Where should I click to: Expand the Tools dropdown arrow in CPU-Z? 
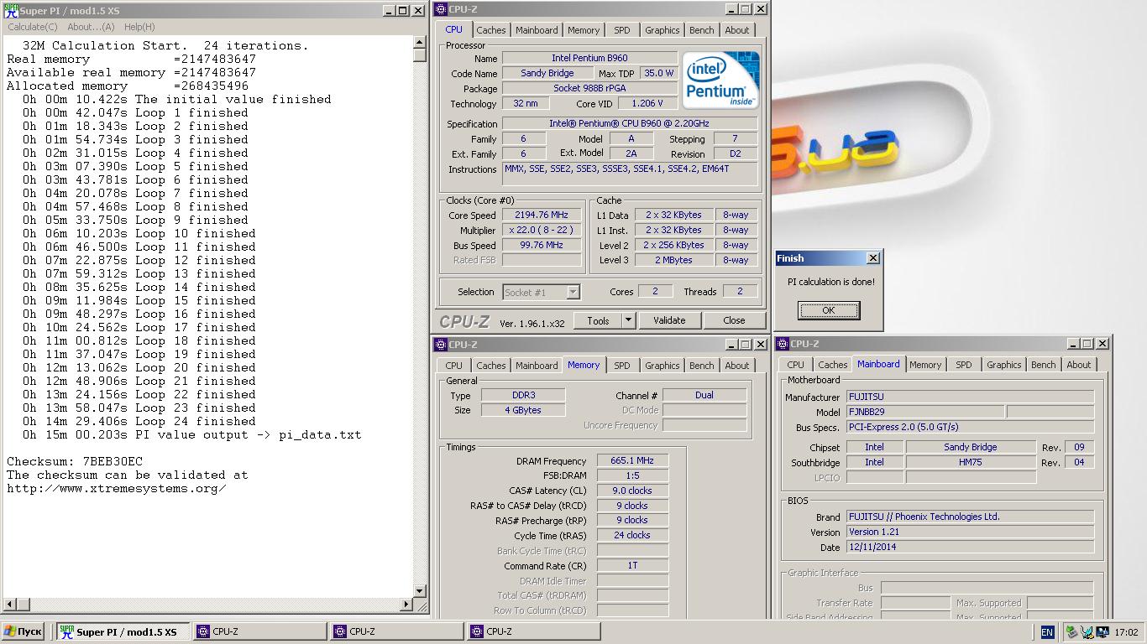point(628,320)
